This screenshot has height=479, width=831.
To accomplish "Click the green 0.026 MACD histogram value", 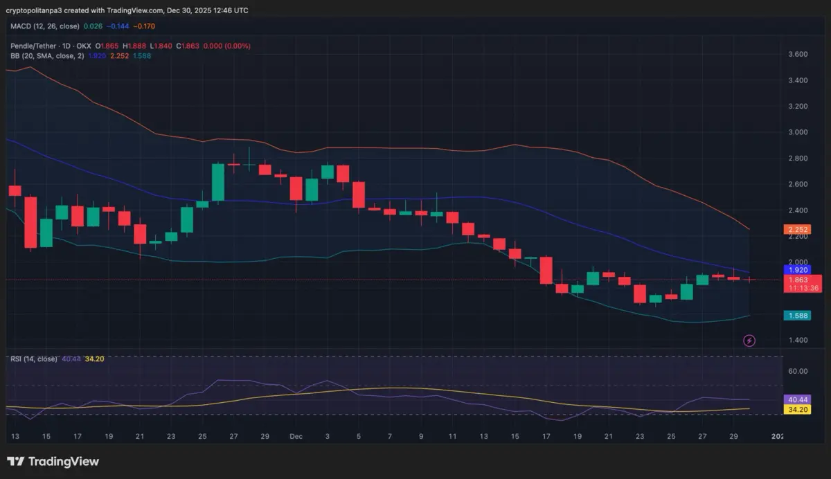I will point(92,26).
